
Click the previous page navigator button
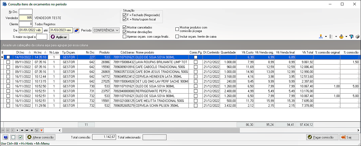8,130
